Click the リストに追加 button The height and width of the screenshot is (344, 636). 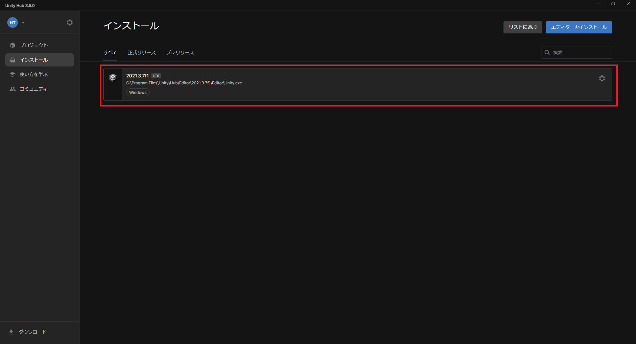[x=522, y=27]
